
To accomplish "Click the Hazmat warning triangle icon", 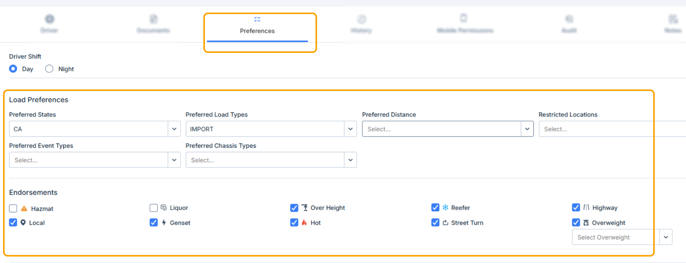I will [x=24, y=209].
